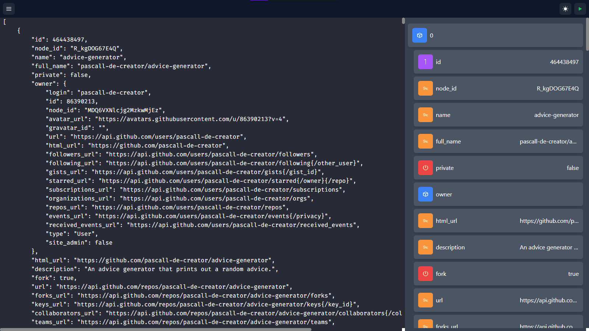589x331 pixels.
Task: Click the orange string icon for url
Action: 426,300
